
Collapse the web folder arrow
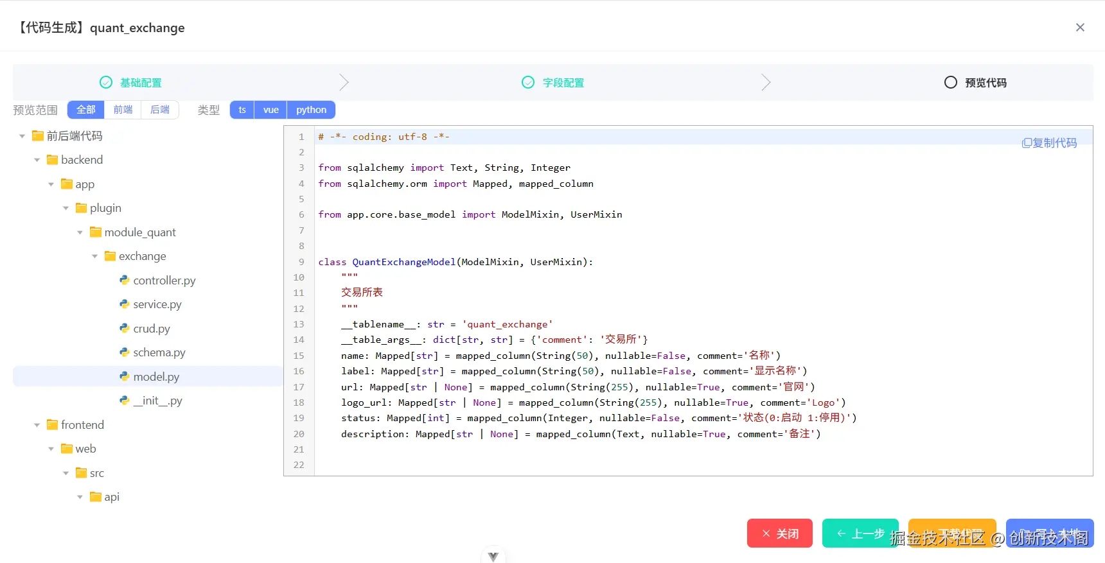click(51, 449)
